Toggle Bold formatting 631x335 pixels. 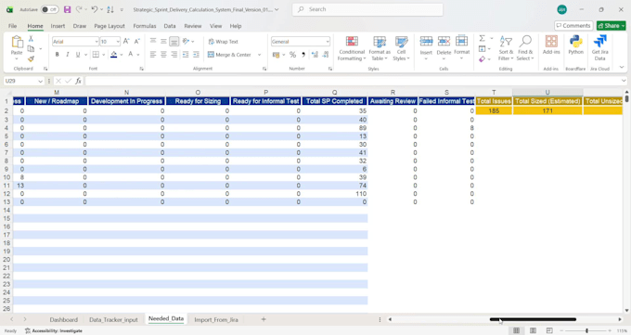[57, 55]
